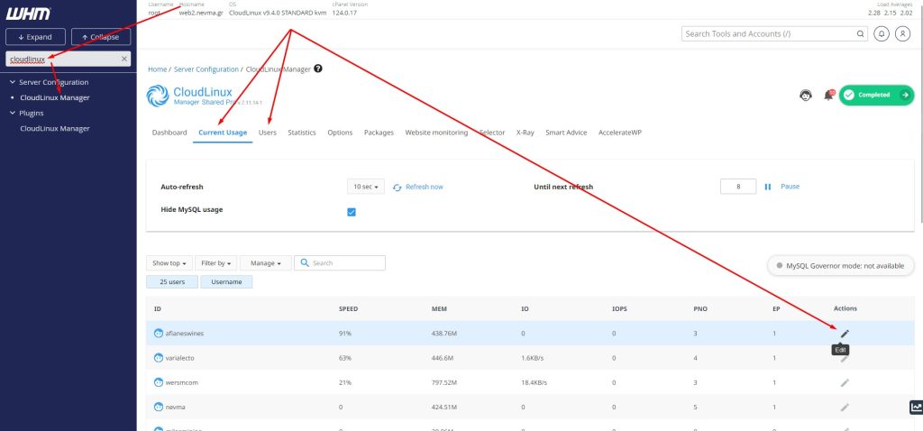Screen dimensions: 923x431
Task: Uncheck the Hide MySQL usage checkbox
Action: pos(352,212)
